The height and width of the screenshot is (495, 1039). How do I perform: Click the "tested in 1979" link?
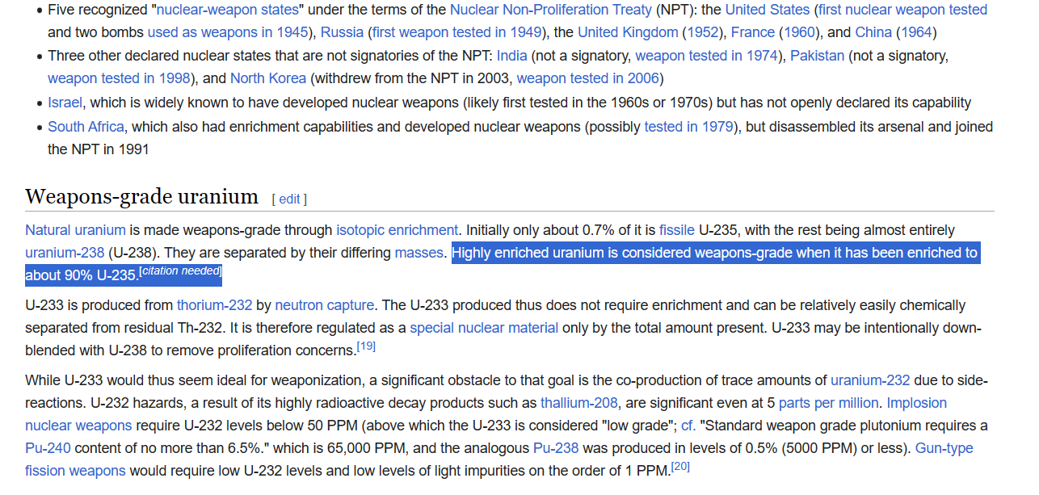(688, 127)
